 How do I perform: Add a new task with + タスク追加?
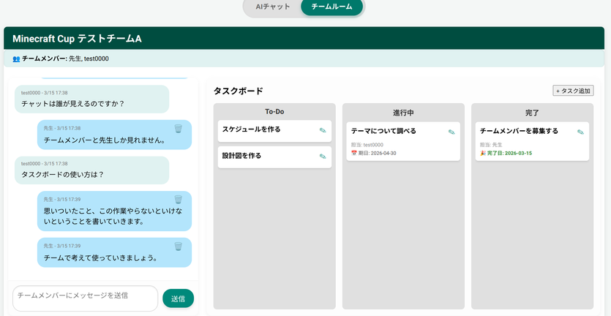point(573,91)
